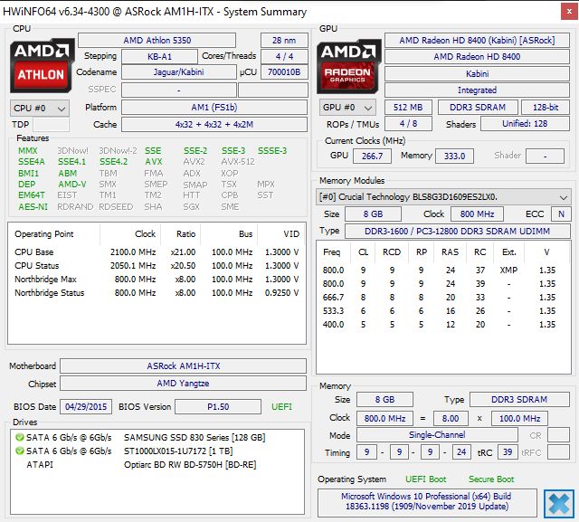Click the AES-NI feature label
Screen dimensions: 579x522
pyautogui.click(x=33, y=207)
